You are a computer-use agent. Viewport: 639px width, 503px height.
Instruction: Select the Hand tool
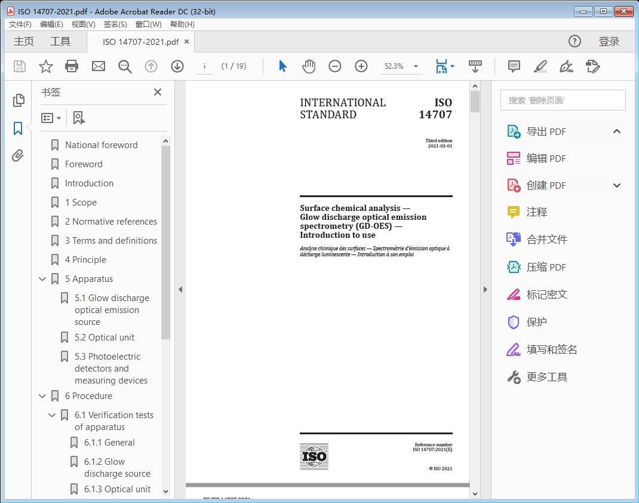click(309, 66)
